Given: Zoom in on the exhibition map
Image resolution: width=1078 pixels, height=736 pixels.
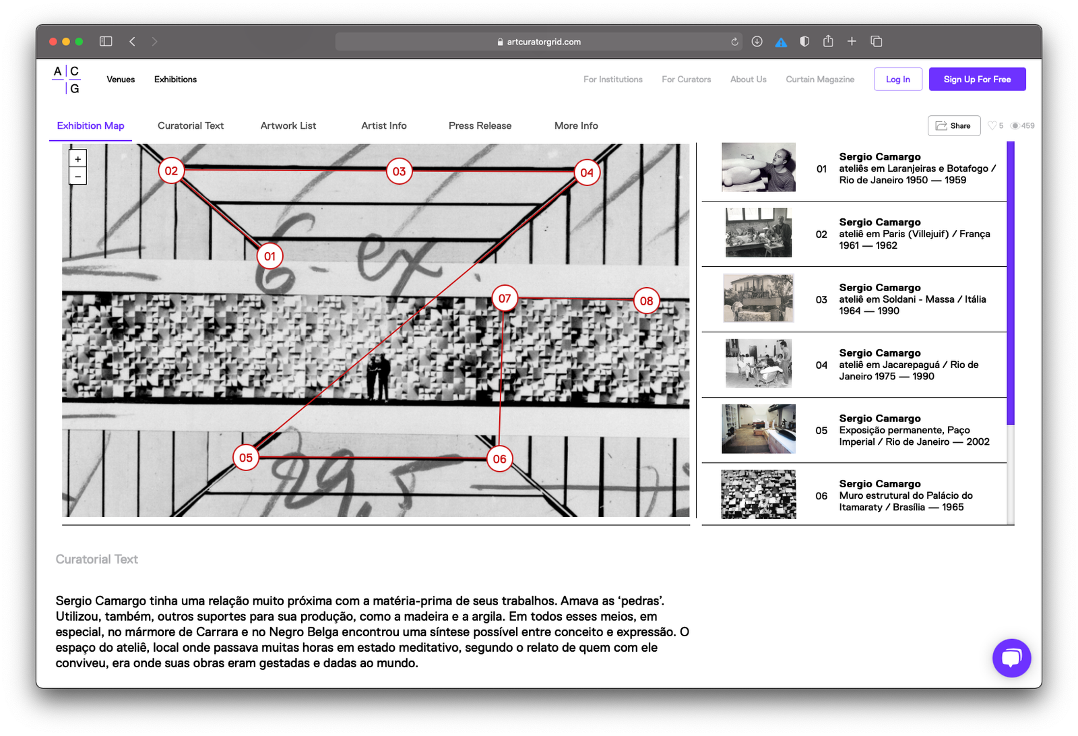Looking at the screenshot, I should pos(78,159).
